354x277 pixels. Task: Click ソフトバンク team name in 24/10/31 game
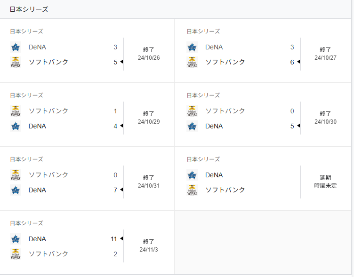coord(48,175)
